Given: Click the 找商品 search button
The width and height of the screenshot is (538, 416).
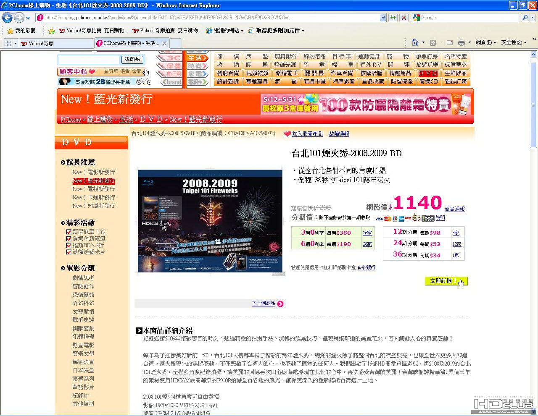Looking at the screenshot, I should (132, 59).
